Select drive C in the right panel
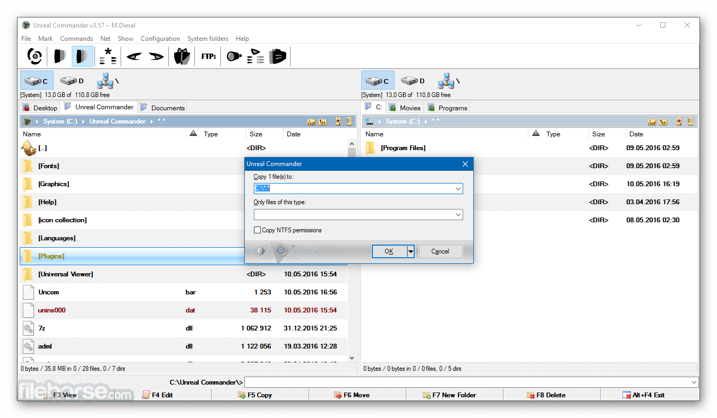This screenshot has height=418, width=717. pos(378,81)
